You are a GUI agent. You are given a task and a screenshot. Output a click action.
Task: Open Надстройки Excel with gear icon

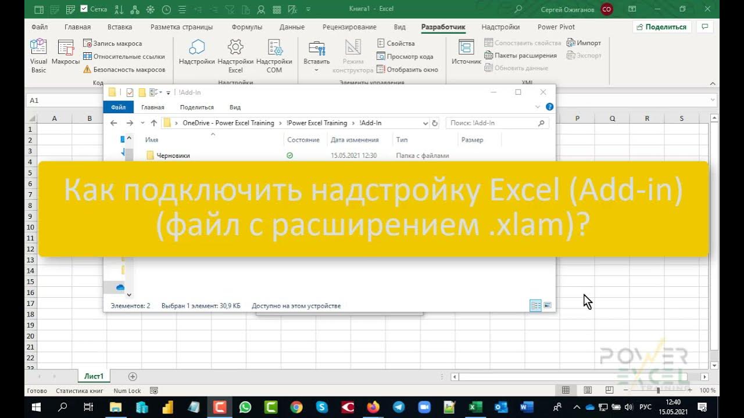click(x=235, y=56)
